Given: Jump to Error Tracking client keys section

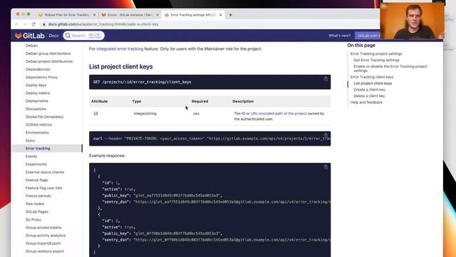Looking at the screenshot, I should coord(372,77).
